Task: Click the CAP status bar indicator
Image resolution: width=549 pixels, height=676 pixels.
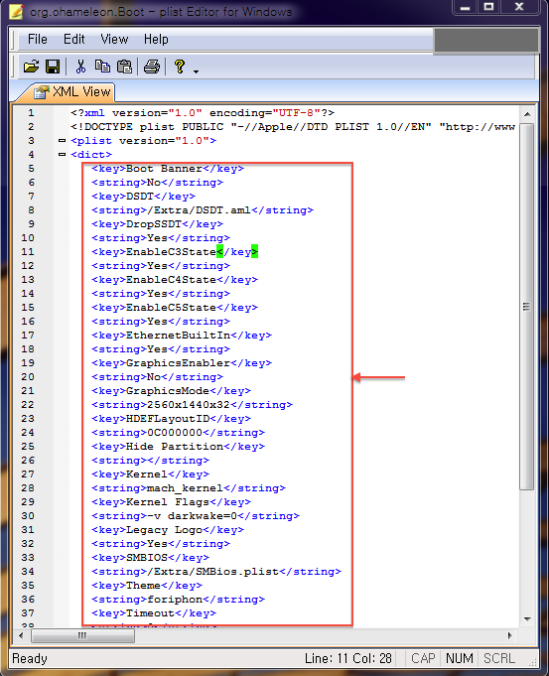Action: coord(423,658)
